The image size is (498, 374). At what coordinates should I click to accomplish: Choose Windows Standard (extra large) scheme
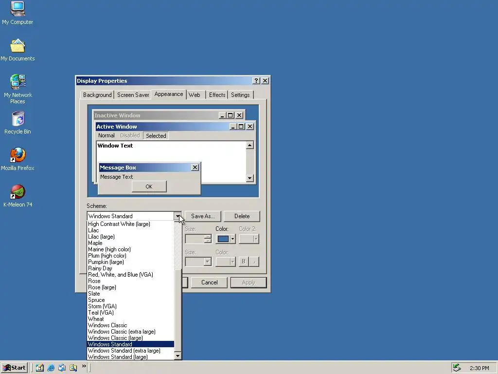[130, 351]
